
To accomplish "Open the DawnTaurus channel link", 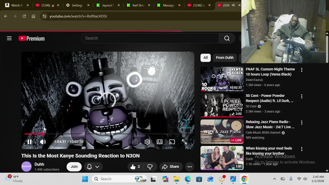I will pyautogui.click(x=254, y=80).
